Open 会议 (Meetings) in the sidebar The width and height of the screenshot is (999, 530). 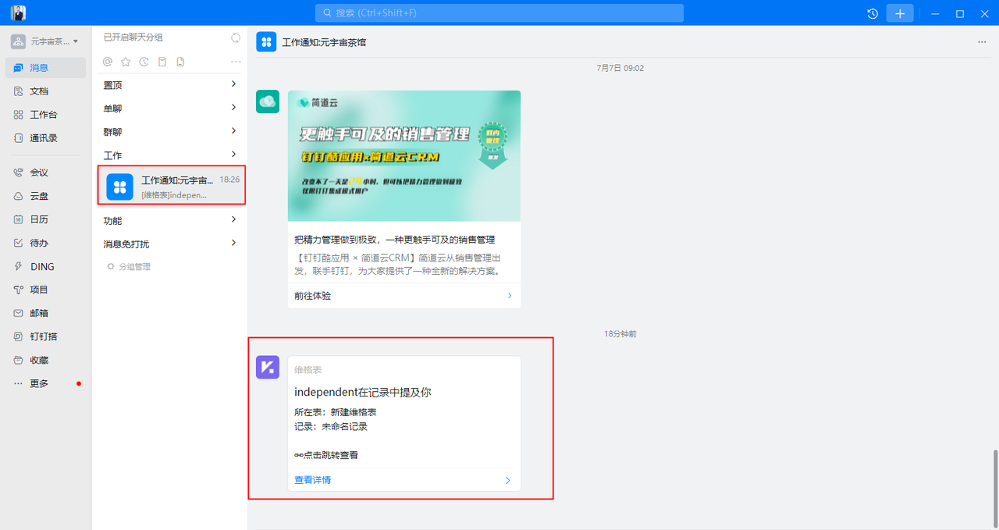(x=46, y=173)
